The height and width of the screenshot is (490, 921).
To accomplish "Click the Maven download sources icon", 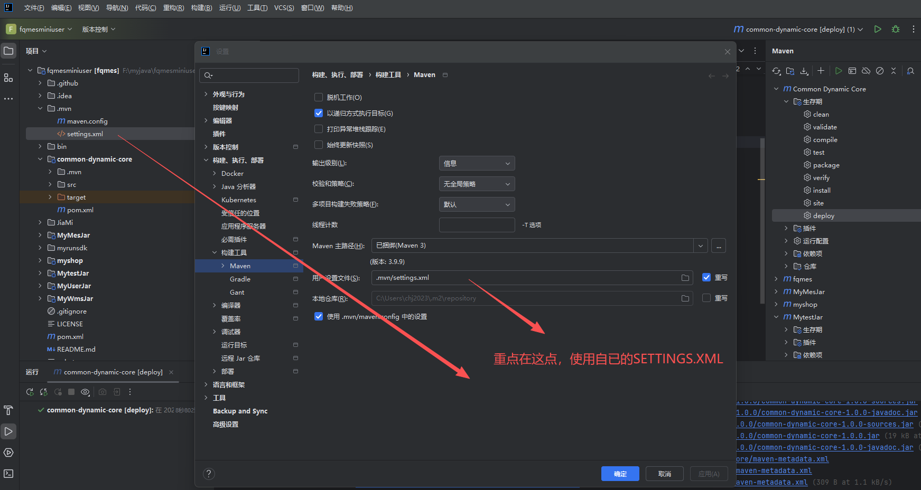I will pyautogui.click(x=804, y=71).
